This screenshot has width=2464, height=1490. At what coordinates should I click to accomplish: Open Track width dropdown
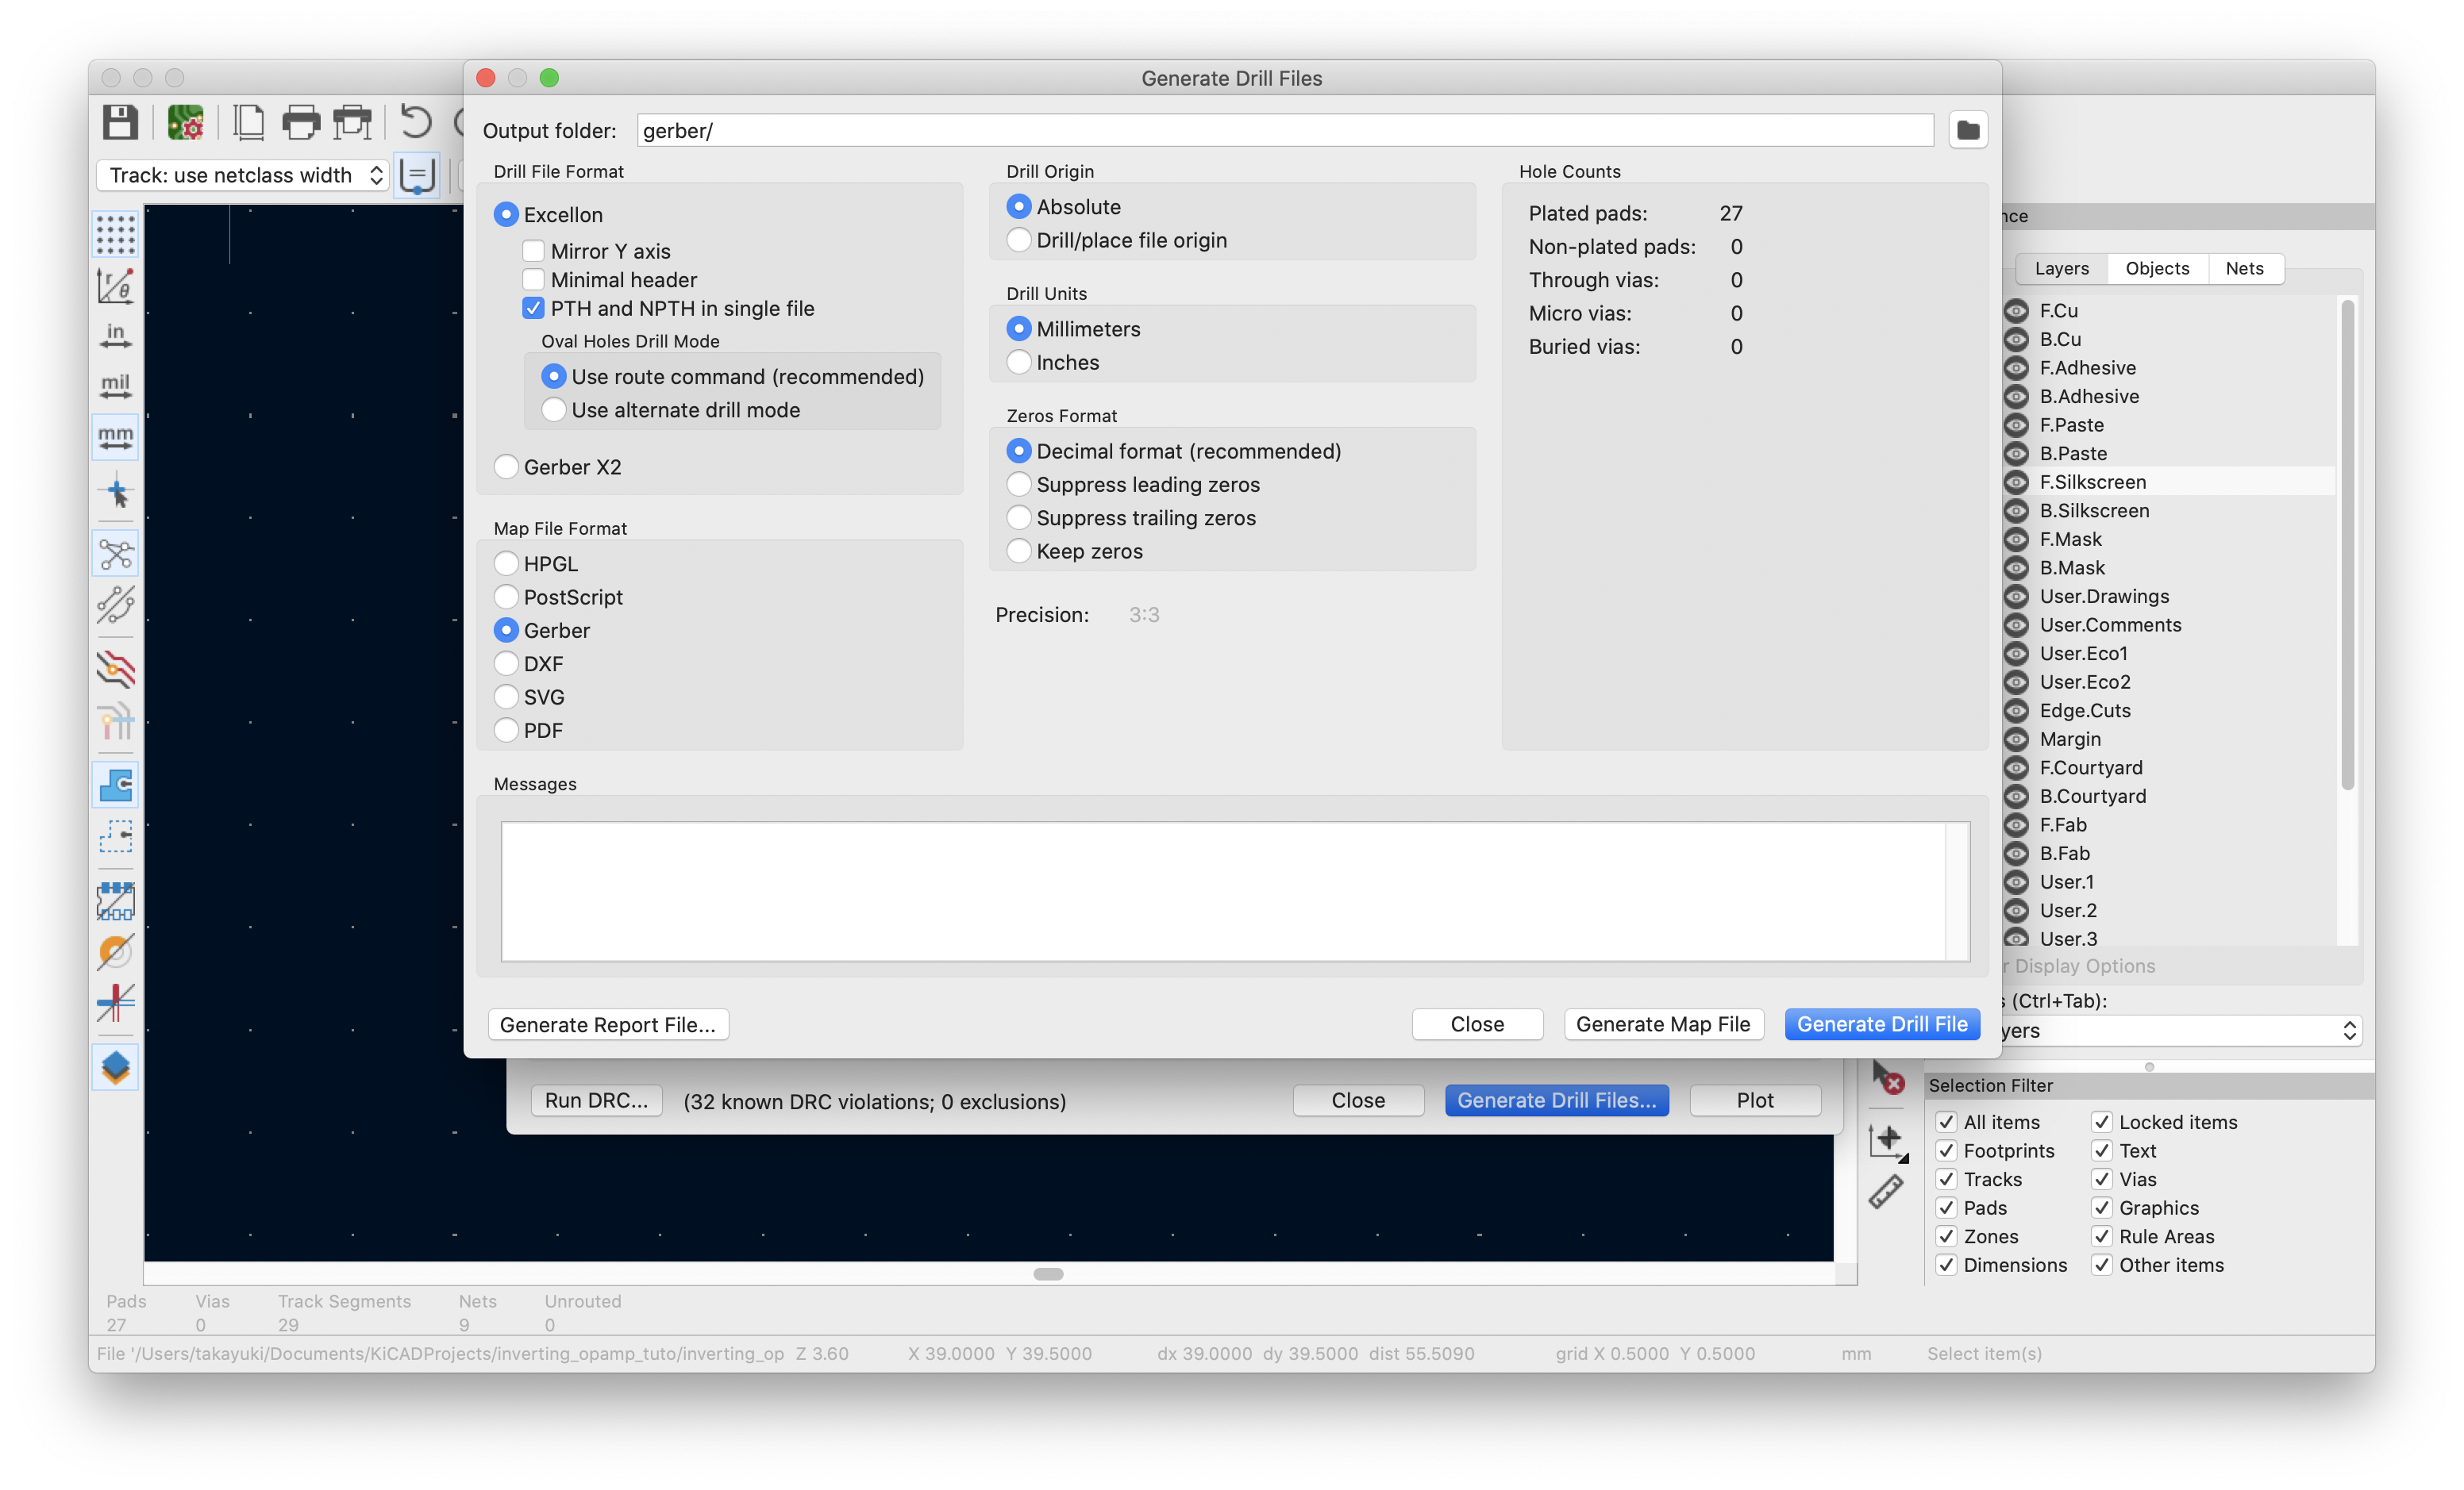[x=243, y=175]
